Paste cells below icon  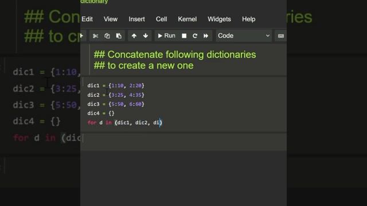[119, 35]
